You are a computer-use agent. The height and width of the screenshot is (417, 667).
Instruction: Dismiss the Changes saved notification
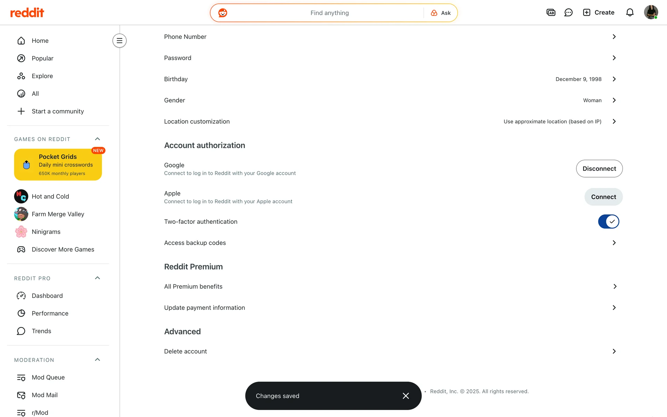coord(405,396)
